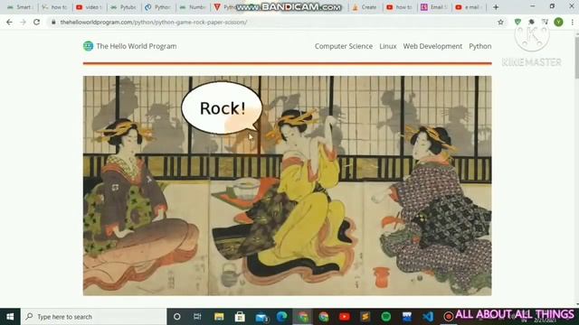Click The Hello World Program globe logo
The width and height of the screenshot is (579, 325).
tap(89, 46)
